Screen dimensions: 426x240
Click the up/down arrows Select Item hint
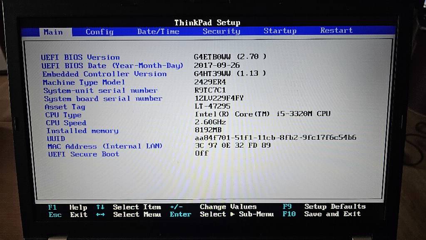tap(129, 207)
